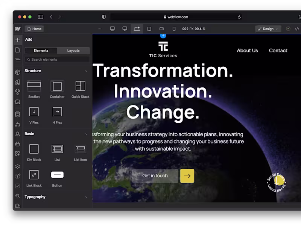Viewport: 301px width, 226px height.
Task: Switch to the Layouts tab
Action: 73,50
